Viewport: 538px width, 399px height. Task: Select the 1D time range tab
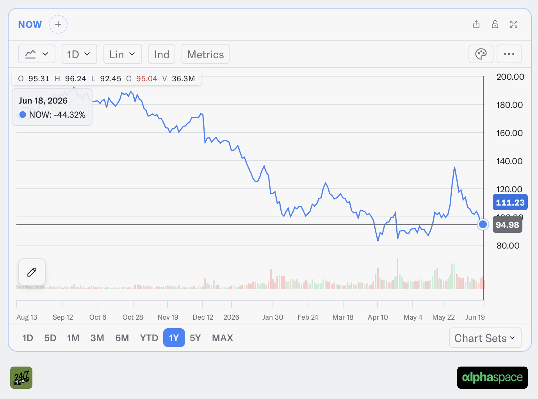(x=28, y=338)
